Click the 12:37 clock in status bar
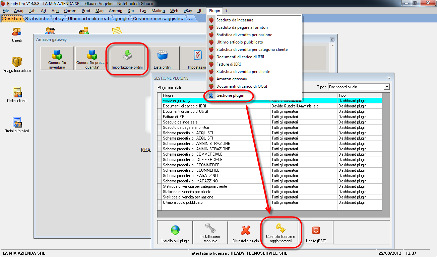Screen dimensions: 437x257 pyautogui.click(x=412, y=253)
